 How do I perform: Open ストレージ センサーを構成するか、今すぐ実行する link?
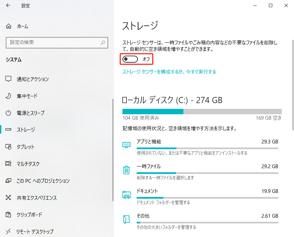(169, 72)
